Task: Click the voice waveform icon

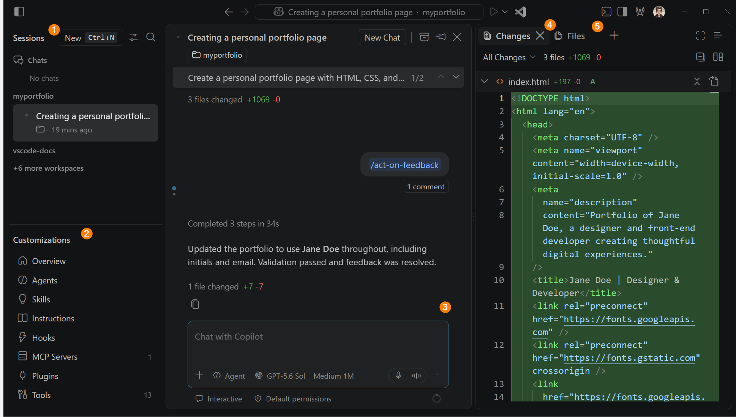Action: (417, 375)
